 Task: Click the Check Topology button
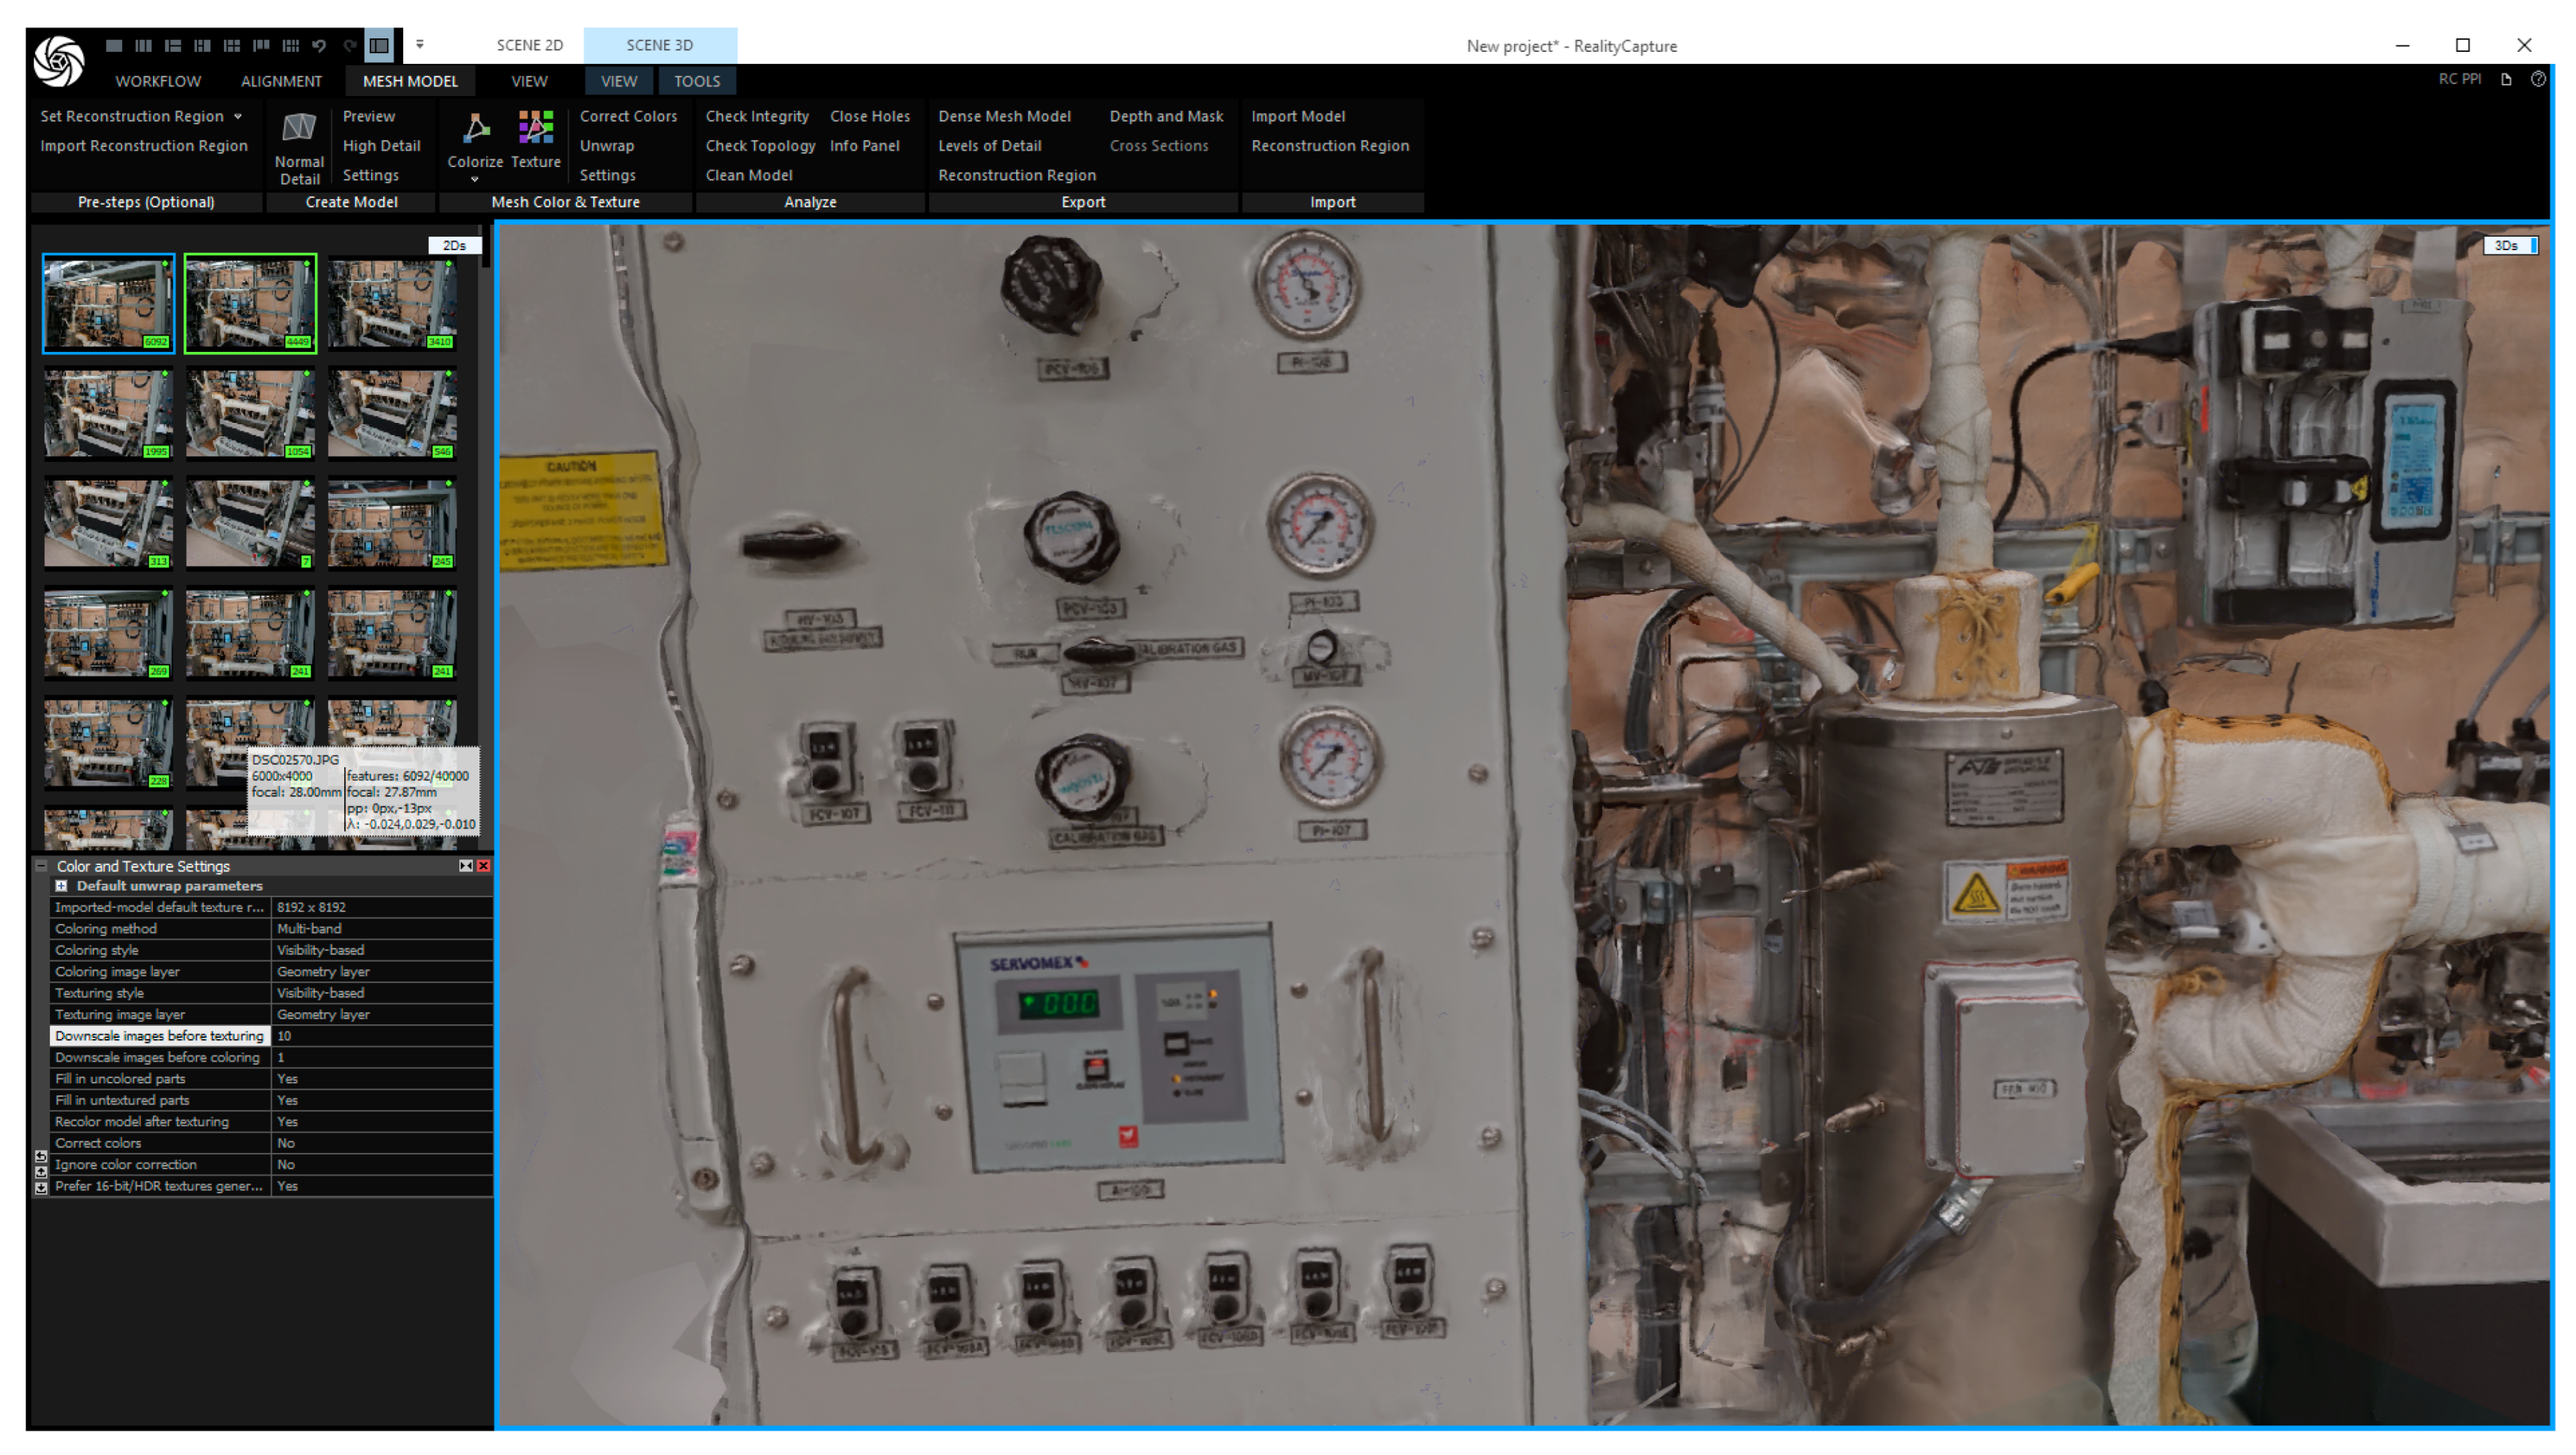tap(760, 146)
